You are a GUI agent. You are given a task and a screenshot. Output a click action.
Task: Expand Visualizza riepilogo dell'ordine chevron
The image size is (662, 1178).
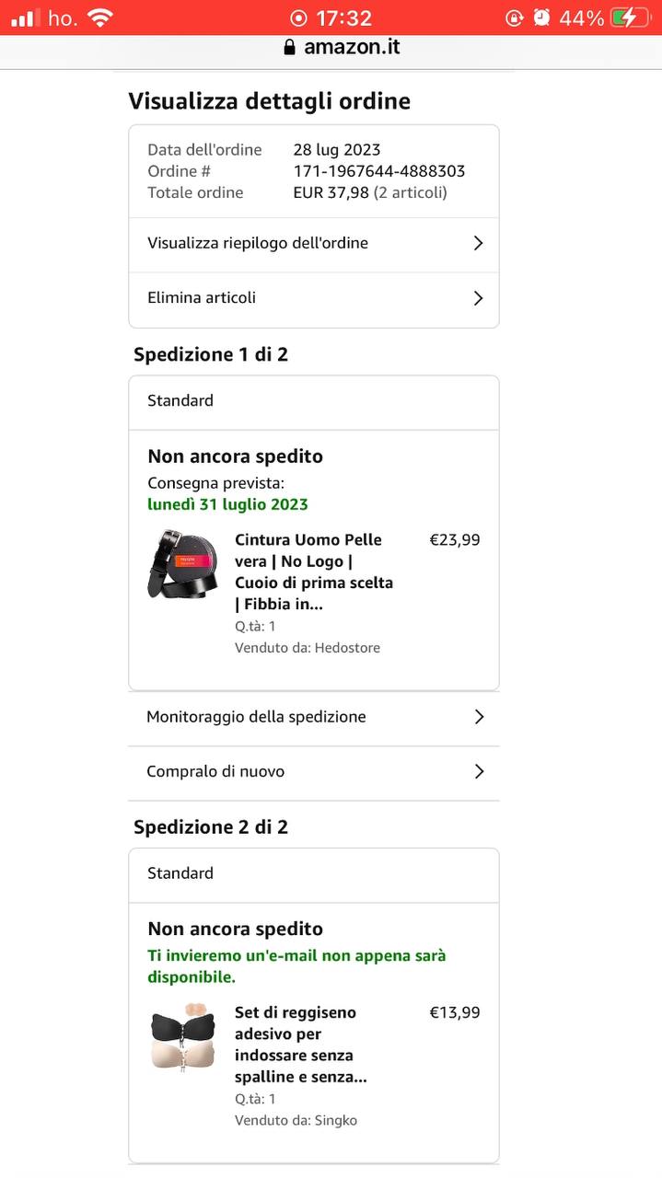(x=478, y=244)
